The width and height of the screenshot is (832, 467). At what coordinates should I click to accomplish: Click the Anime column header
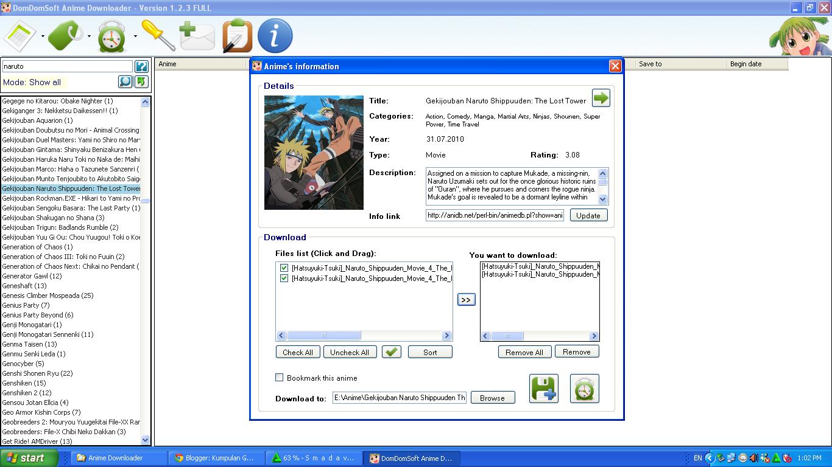click(x=201, y=64)
